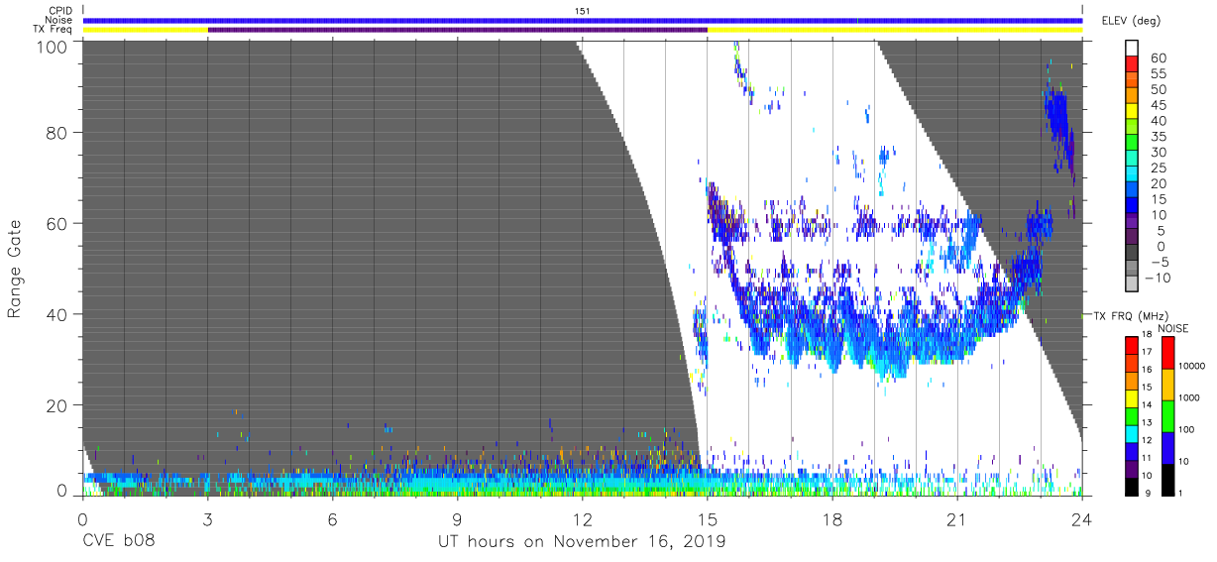Click the x-axis hour label '9'
Screen dimensions: 1217x562
point(458,518)
